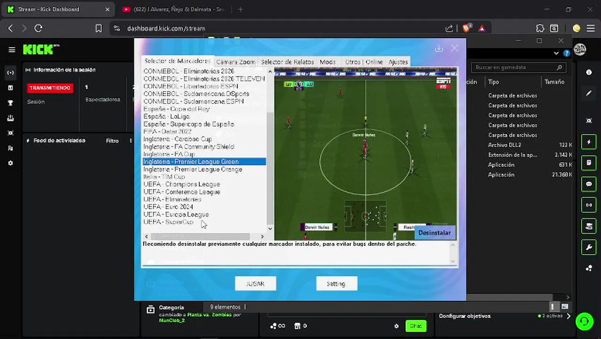Select Inglaterra - Premier League Green scoreboard
The width and height of the screenshot is (601, 339).
click(x=204, y=161)
